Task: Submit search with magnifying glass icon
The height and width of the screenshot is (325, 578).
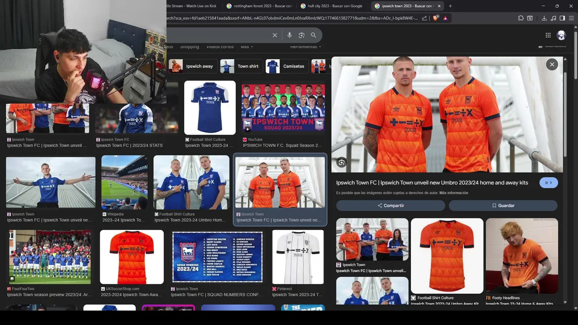Action: (313, 35)
